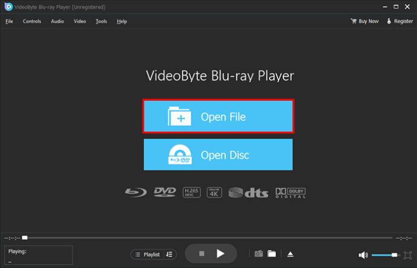Click the Open Disc button

(218, 155)
